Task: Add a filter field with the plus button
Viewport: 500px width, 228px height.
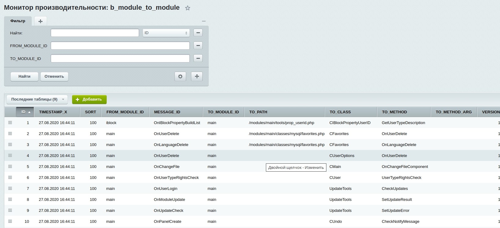Action: (197, 77)
